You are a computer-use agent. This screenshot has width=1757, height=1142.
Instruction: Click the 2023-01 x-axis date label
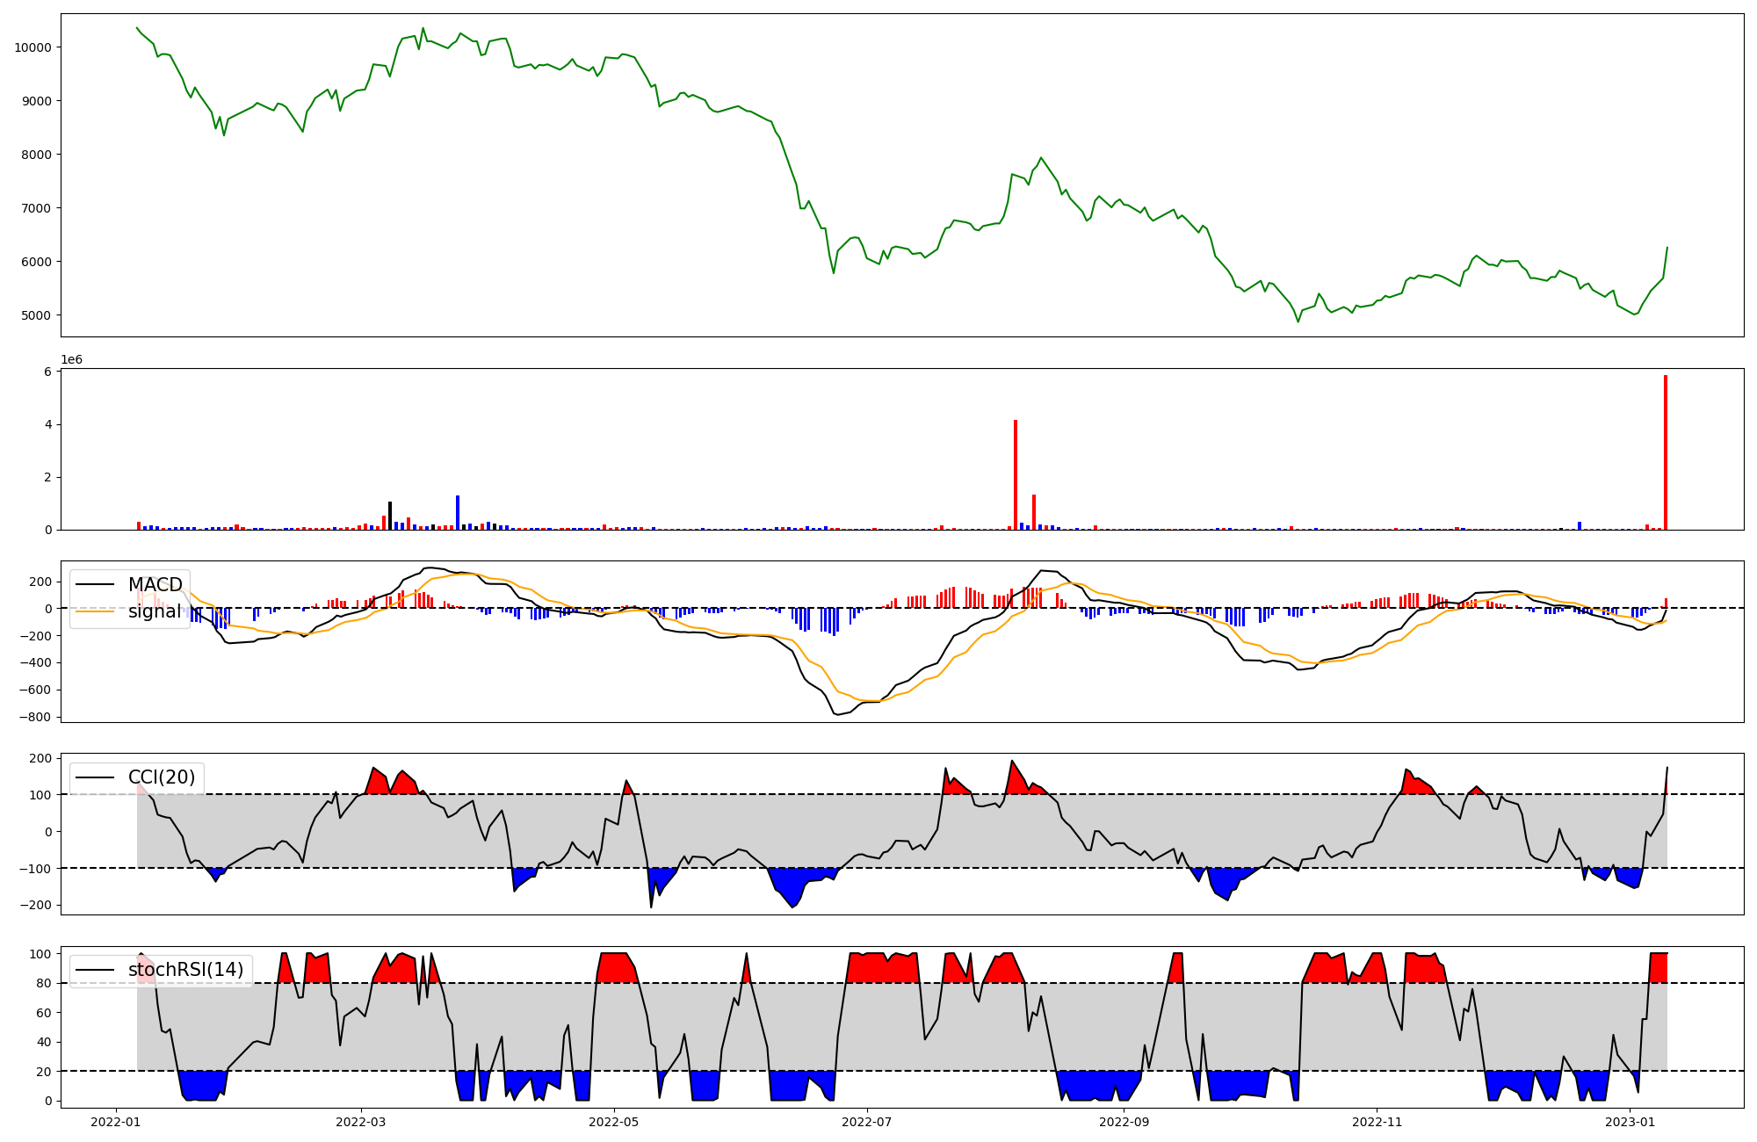(1630, 1122)
